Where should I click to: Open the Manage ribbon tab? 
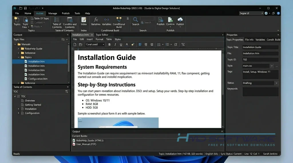pyautogui.click(x=53, y=13)
